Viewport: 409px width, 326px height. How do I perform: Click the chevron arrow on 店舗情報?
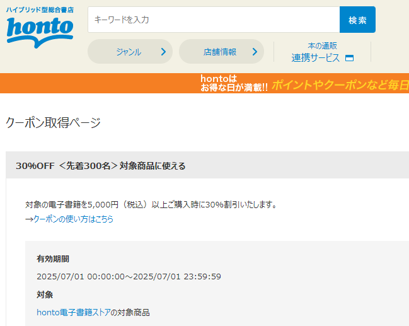point(255,52)
